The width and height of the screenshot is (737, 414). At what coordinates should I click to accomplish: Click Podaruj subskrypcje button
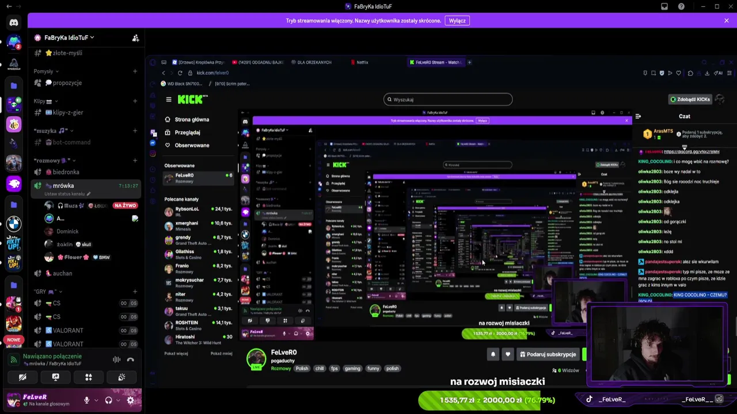tap(547, 354)
